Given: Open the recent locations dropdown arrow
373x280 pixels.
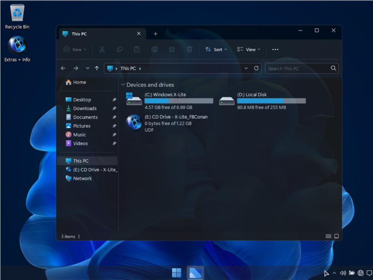Looking at the screenshot, I should tap(88, 68).
